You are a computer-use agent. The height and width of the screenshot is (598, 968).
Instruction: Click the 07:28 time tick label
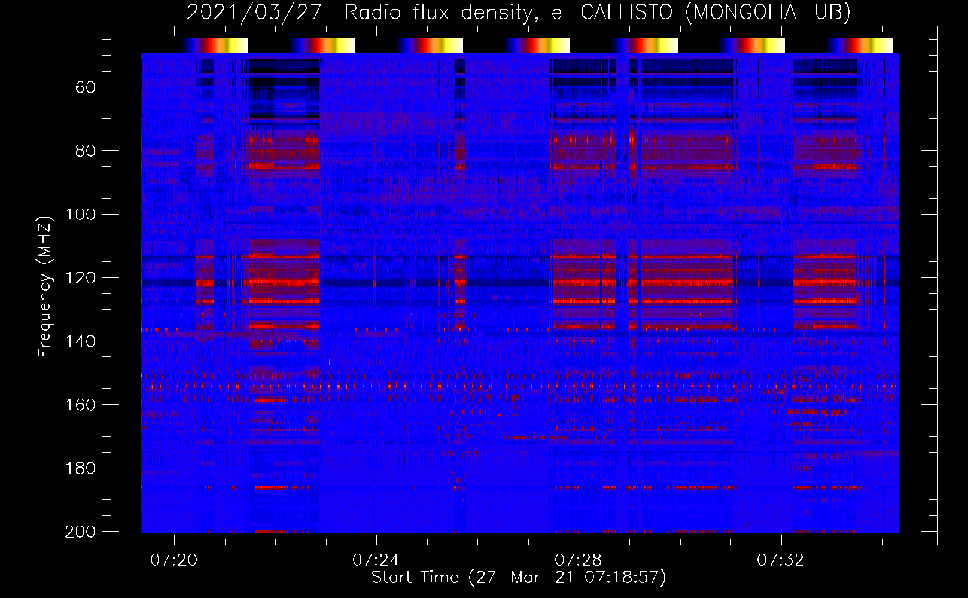(579, 560)
